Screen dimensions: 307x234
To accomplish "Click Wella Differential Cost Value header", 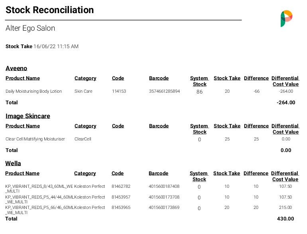I will (285, 176).
